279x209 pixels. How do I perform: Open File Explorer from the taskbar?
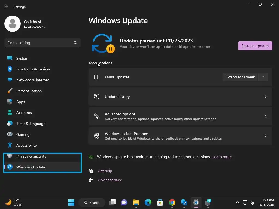pyautogui.click(x=136, y=202)
